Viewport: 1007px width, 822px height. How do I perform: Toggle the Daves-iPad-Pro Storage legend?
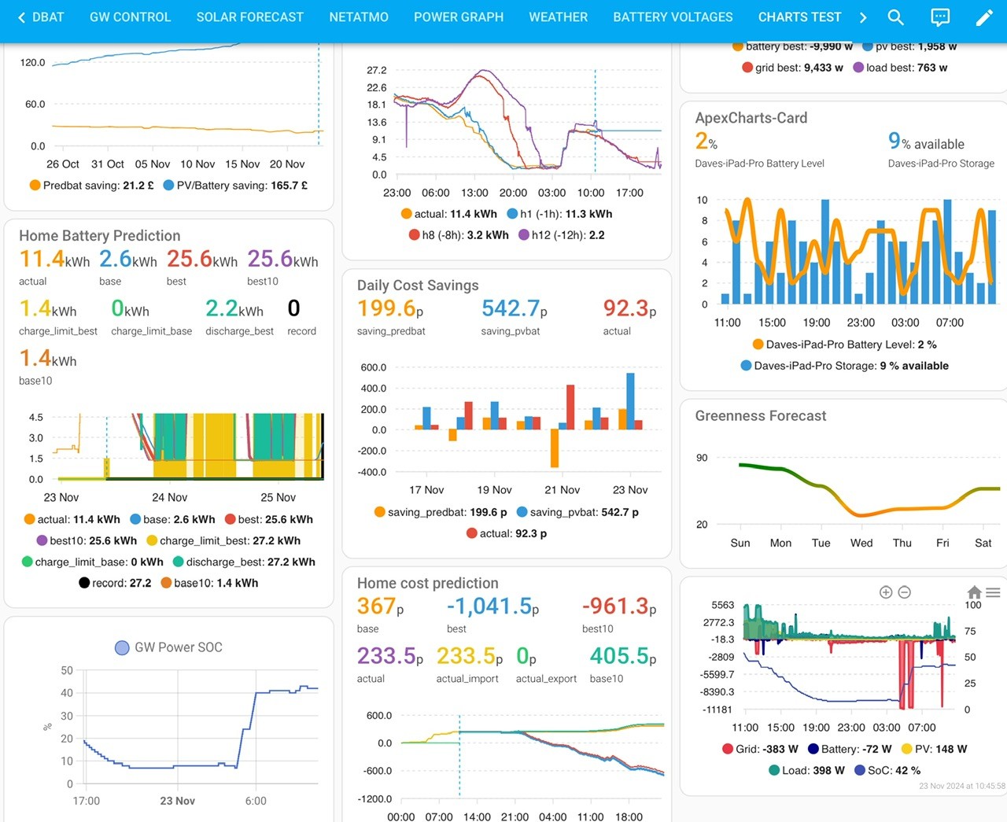(x=844, y=366)
